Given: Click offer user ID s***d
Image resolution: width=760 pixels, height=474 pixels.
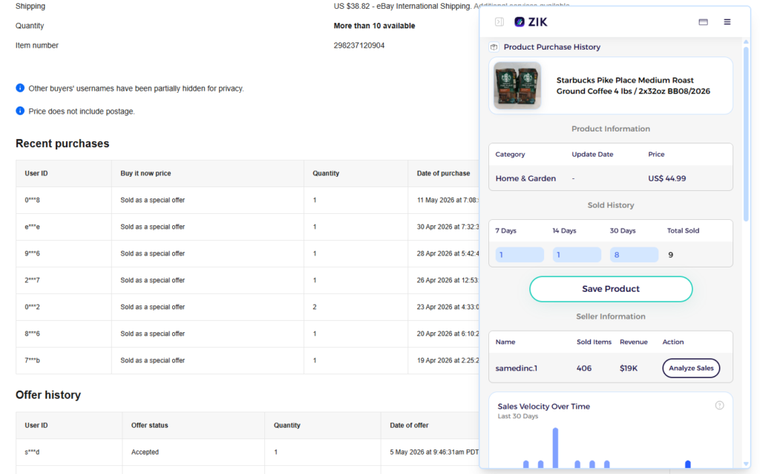Looking at the screenshot, I should pyautogui.click(x=32, y=452).
